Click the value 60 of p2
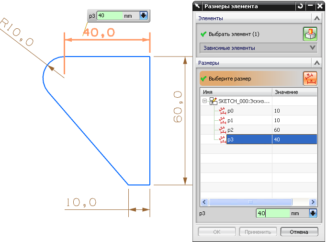Image resolution: width=327 pixels, height=242 pixels. click(x=277, y=130)
